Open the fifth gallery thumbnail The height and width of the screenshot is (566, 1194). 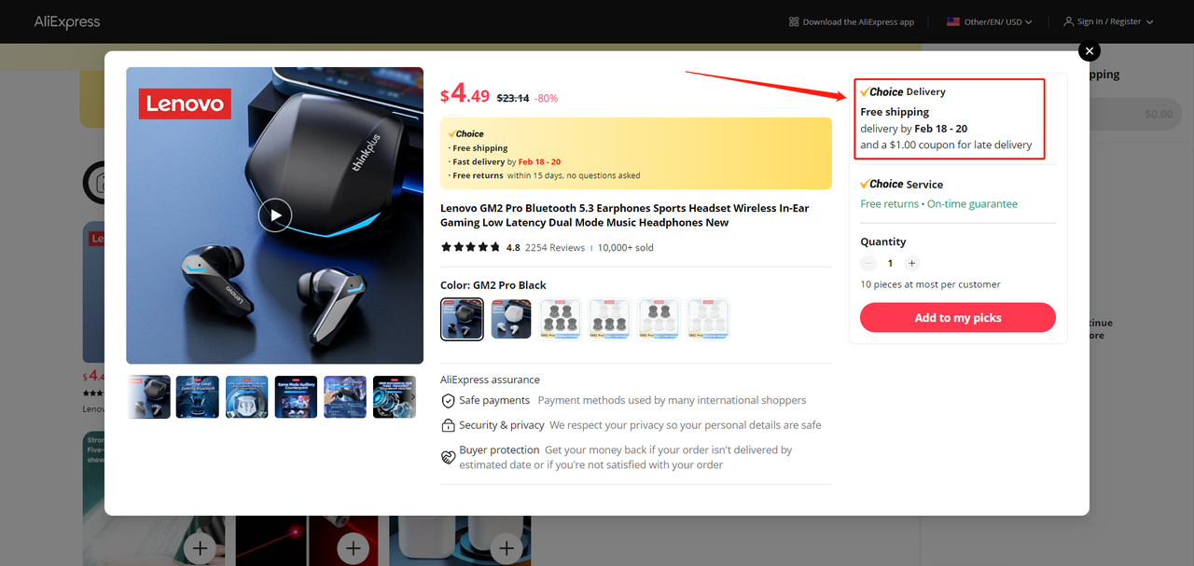(345, 396)
